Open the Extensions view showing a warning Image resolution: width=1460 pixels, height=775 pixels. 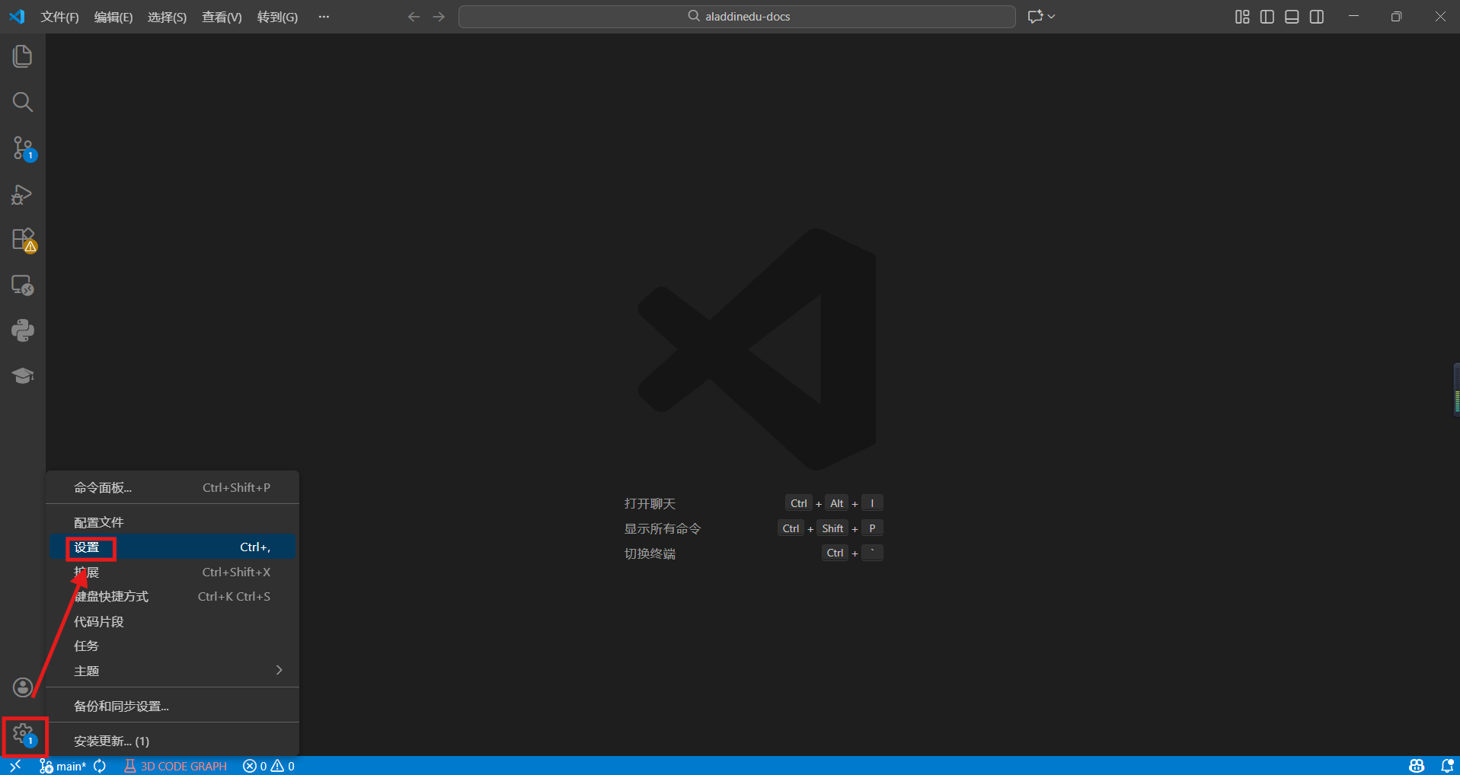click(22, 239)
